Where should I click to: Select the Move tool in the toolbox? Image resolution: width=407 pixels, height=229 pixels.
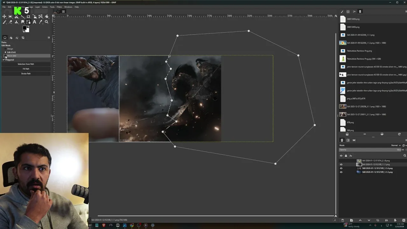tap(4, 17)
